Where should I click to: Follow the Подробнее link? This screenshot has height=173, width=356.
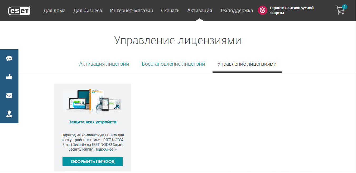pos(104,149)
